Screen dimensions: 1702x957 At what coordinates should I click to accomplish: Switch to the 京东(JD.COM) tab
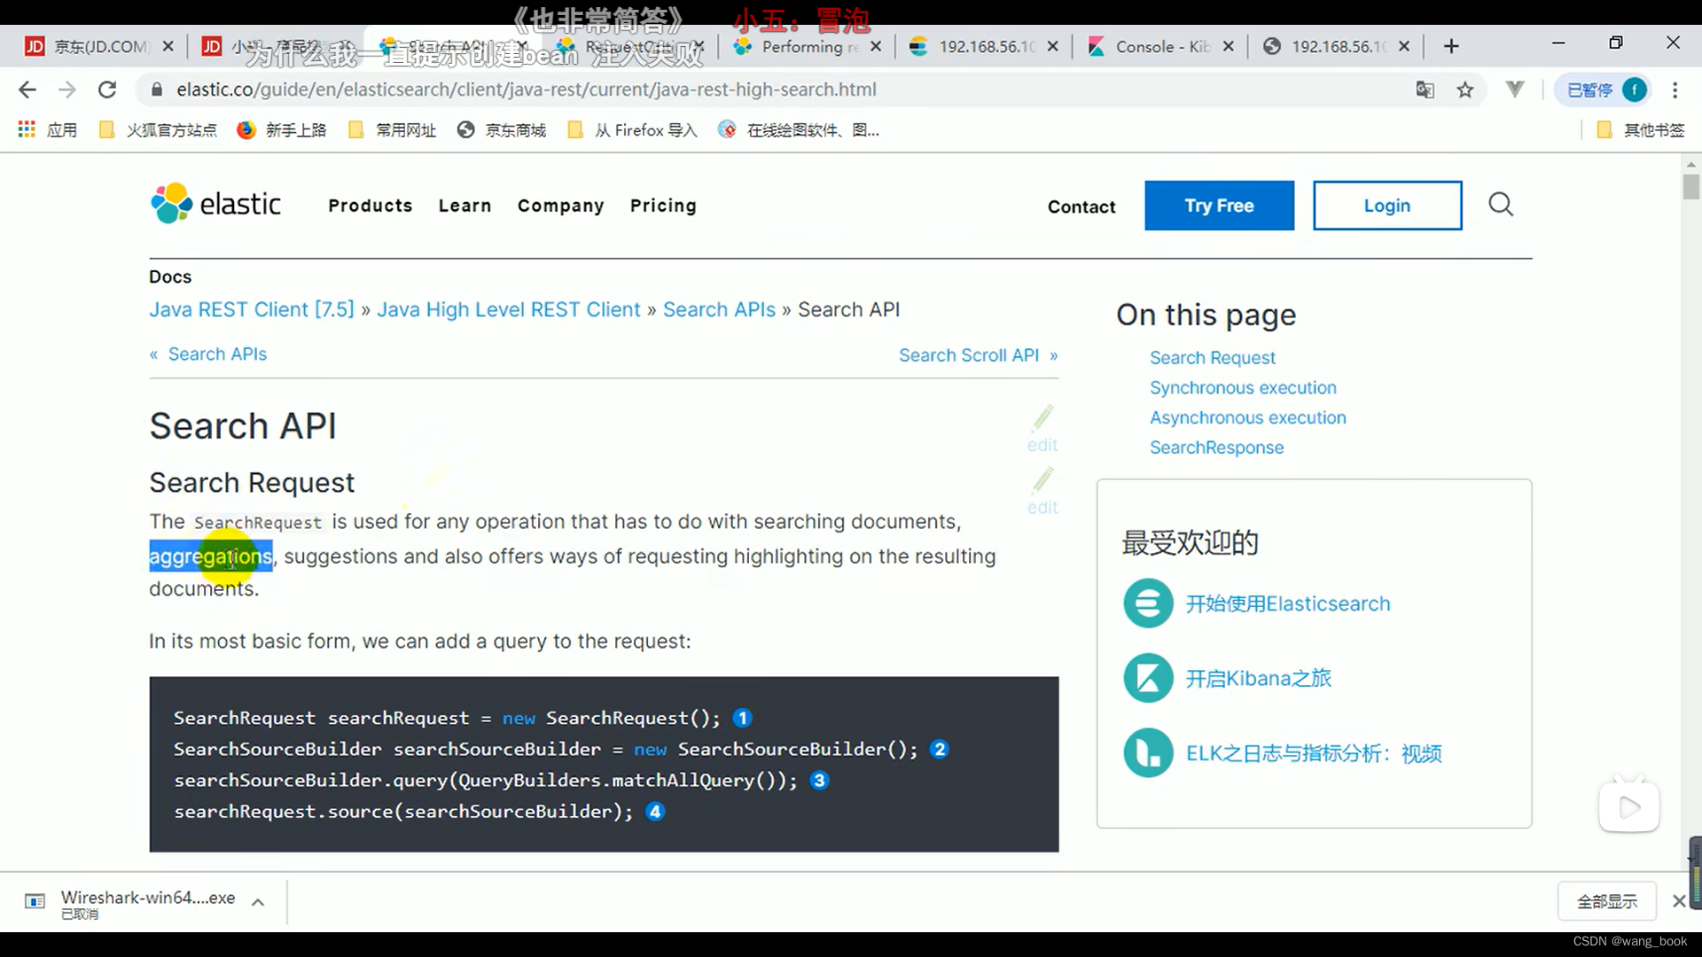[x=98, y=46]
